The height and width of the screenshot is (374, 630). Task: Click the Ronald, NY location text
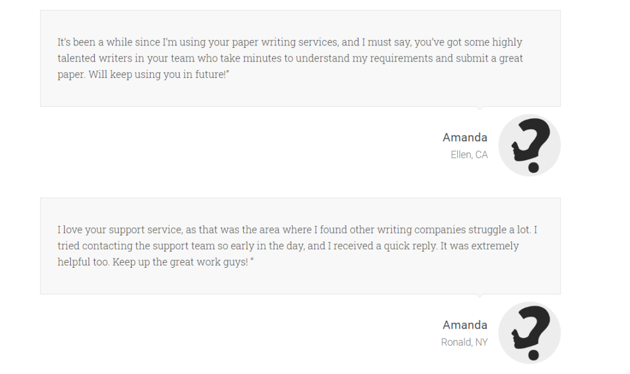coord(464,342)
